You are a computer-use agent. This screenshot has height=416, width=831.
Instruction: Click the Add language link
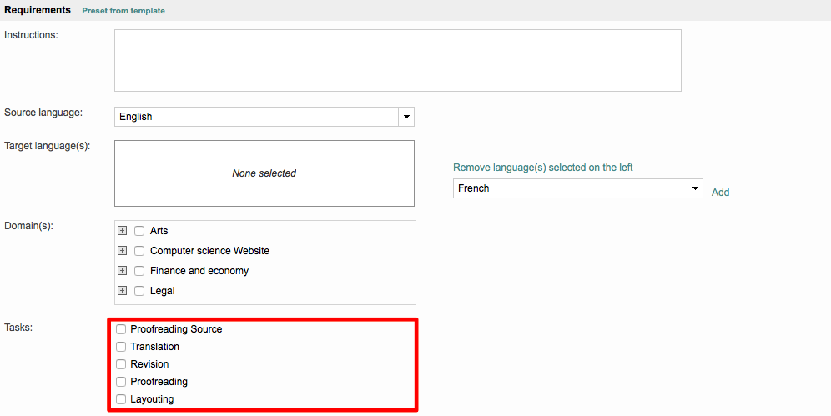click(720, 193)
